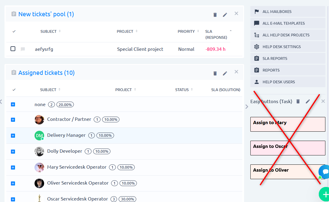329x202 pixels.
Task: Click trash icon on Assigned tickets panel
Action: coord(215,73)
